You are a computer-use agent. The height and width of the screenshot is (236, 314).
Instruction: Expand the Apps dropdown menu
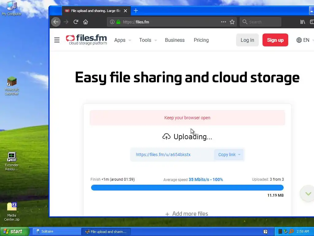click(x=123, y=40)
